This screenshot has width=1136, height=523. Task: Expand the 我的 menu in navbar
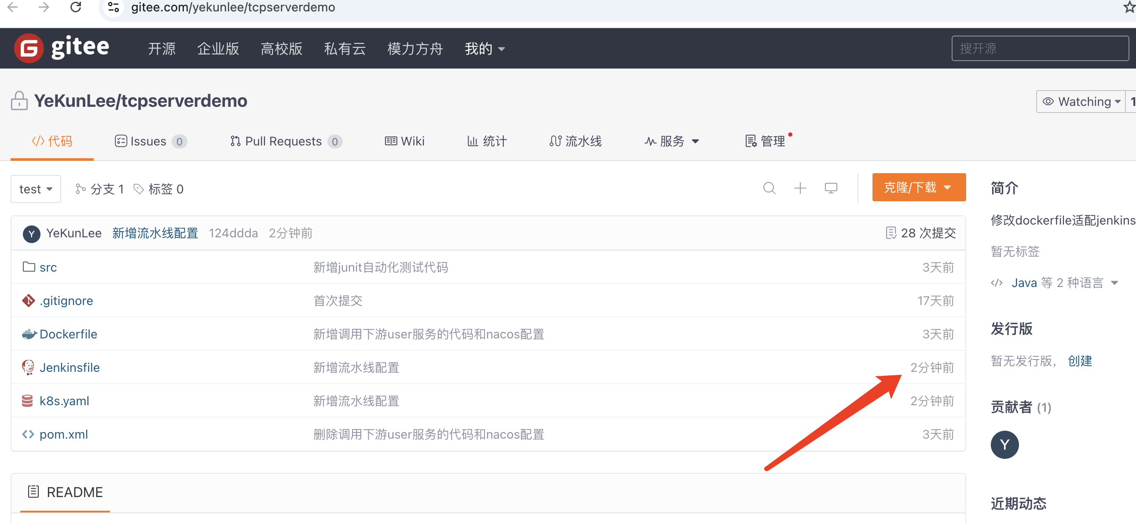(484, 48)
